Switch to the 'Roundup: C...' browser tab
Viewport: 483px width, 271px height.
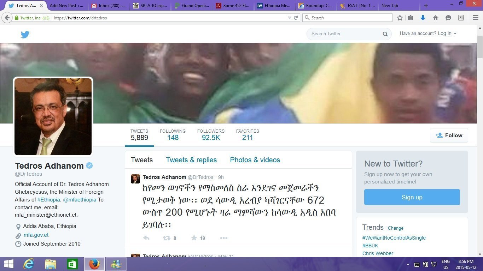click(x=316, y=6)
